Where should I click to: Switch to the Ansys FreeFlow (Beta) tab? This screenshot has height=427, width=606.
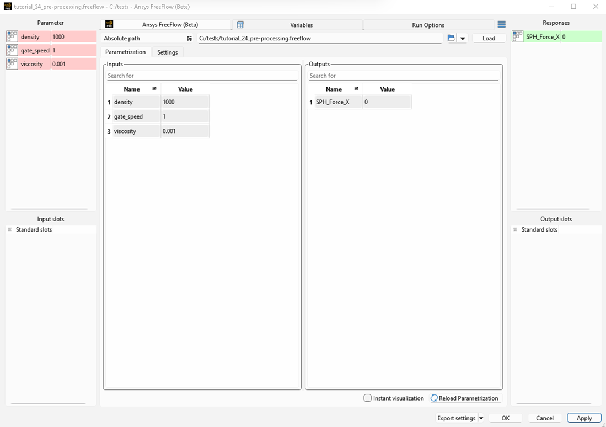click(x=166, y=25)
